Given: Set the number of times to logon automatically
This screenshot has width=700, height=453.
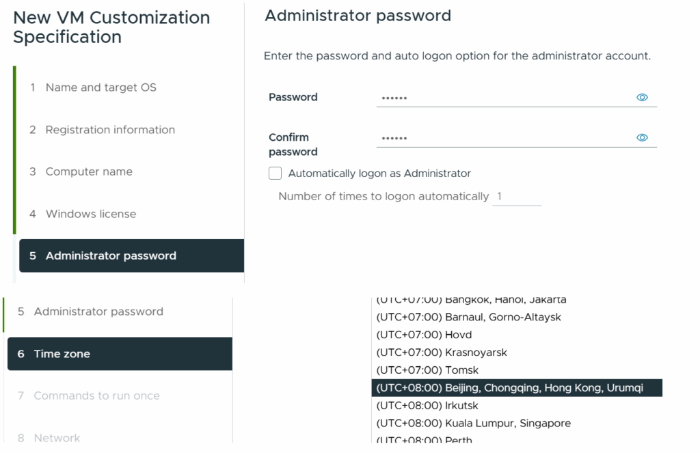Looking at the screenshot, I should [517, 196].
